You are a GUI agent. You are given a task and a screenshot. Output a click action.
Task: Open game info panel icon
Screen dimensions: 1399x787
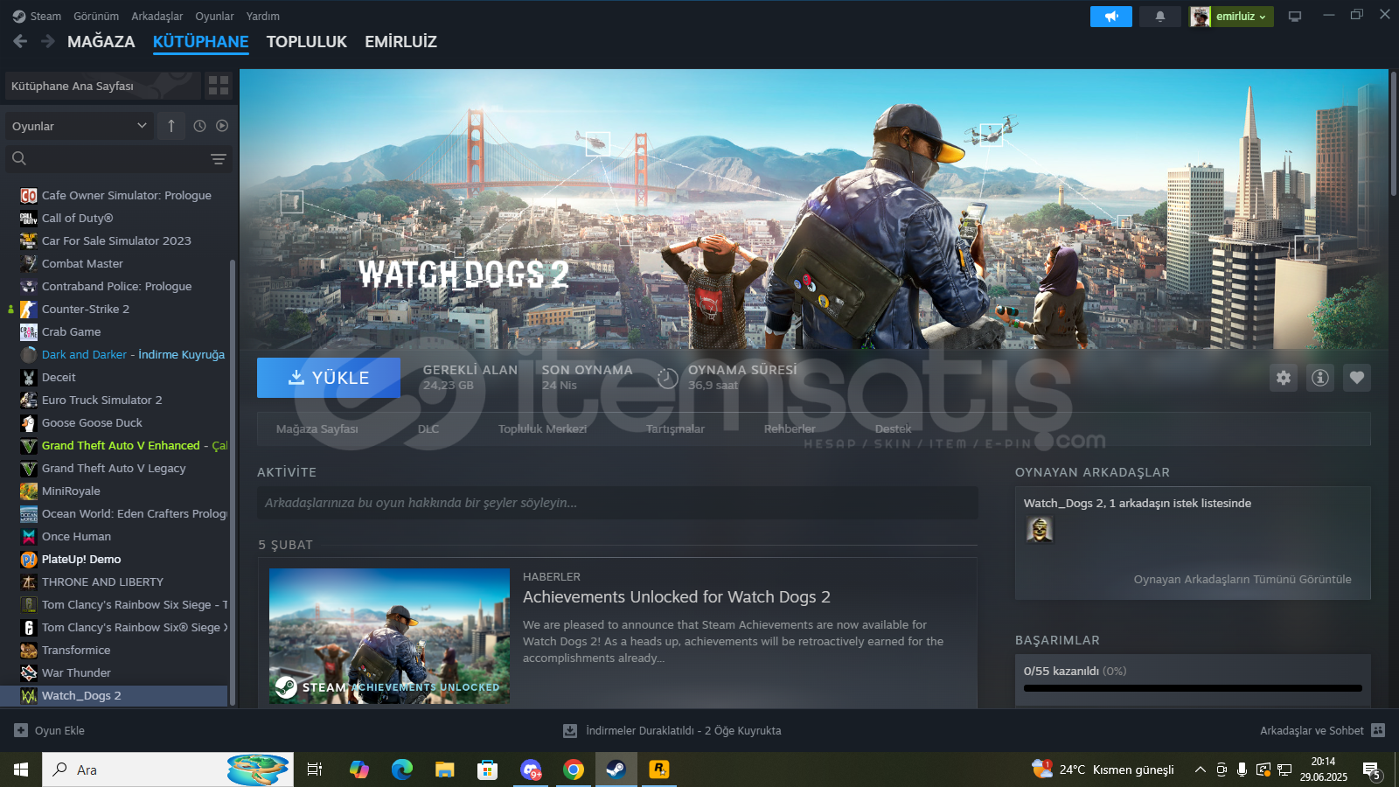(1320, 378)
